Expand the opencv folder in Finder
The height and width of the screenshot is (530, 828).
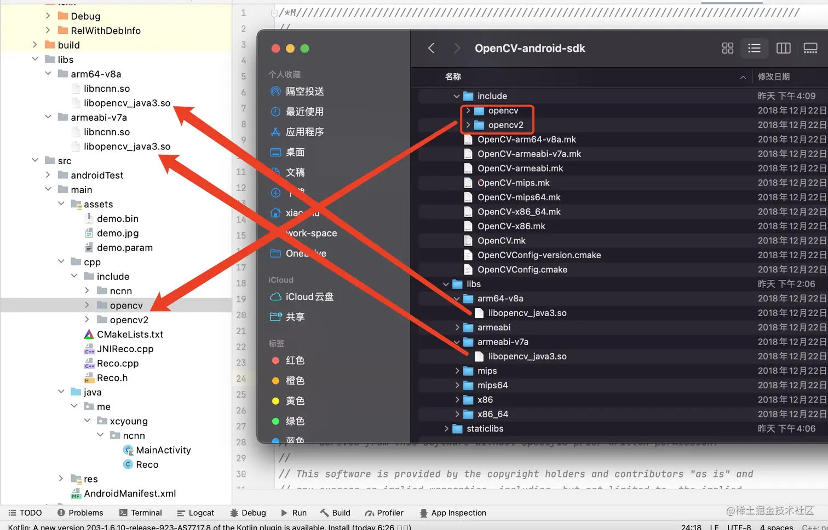[x=468, y=110]
